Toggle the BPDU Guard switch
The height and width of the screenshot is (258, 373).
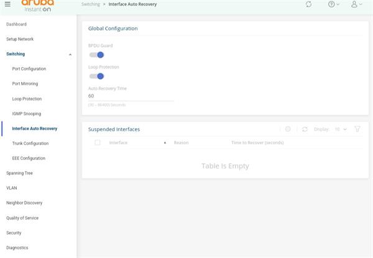coord(96,55)
